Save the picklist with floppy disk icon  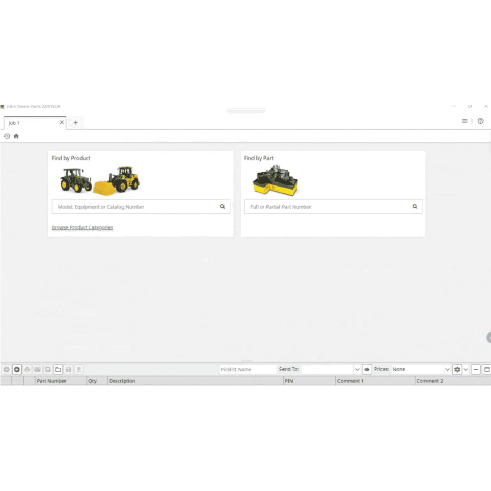[x=69, y=370]
